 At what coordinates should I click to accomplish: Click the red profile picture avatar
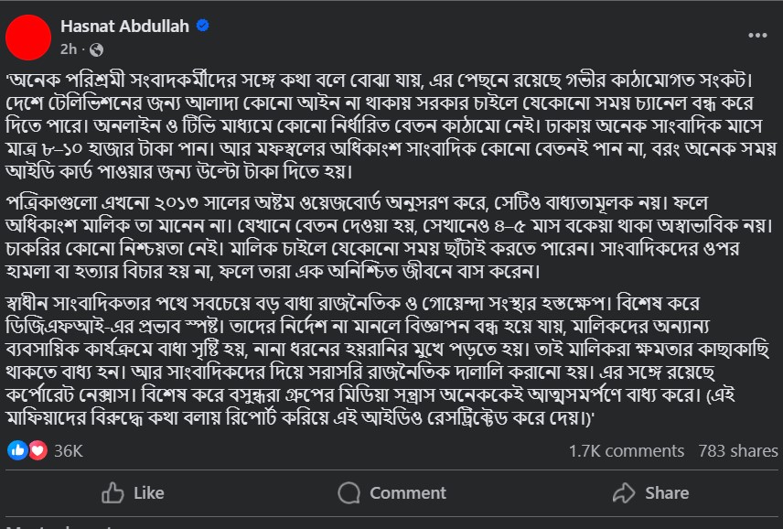pyautogui.click(x=28, y=38)
